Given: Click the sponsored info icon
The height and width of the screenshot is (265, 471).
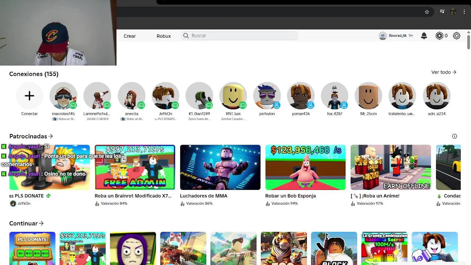Looking at the screenshot, I should pos(454,136).
